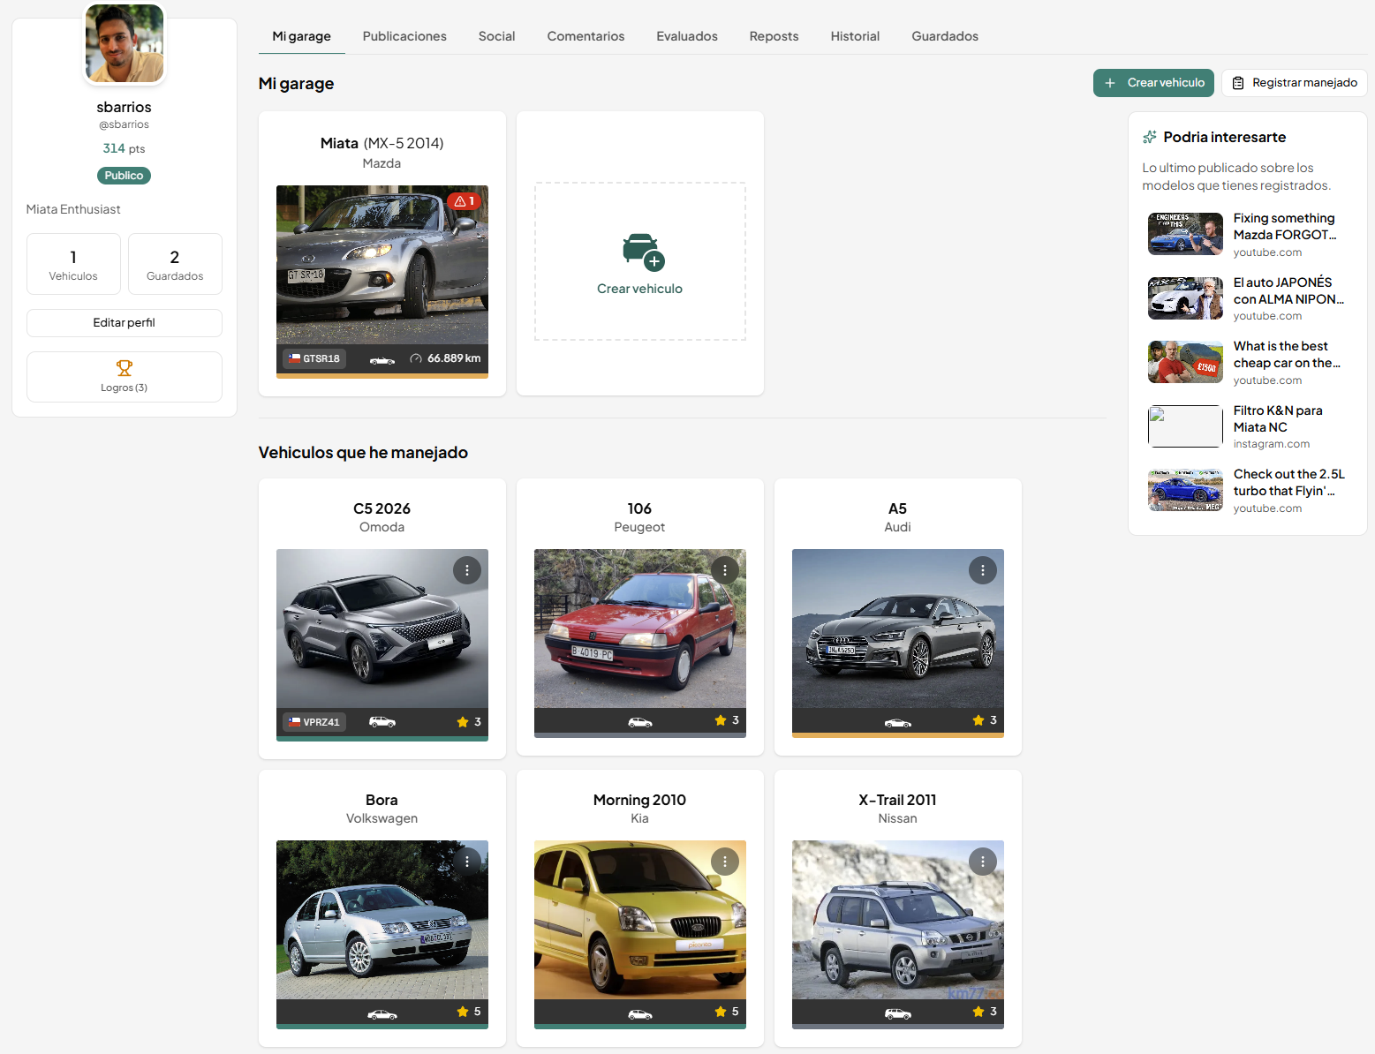Click the trophy icon in Logros
The height and width of the screenshot is (1054, 1375).
point(125,368)
